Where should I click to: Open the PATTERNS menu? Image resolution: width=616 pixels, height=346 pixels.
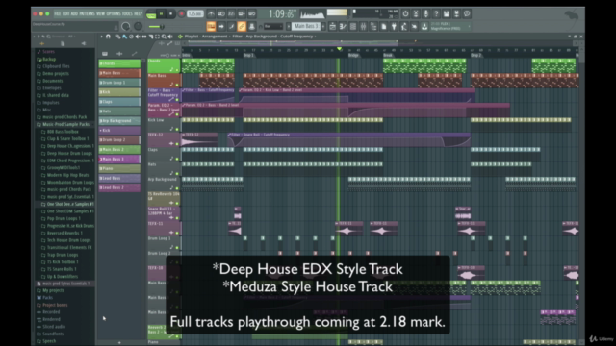(x=88, y=13)
